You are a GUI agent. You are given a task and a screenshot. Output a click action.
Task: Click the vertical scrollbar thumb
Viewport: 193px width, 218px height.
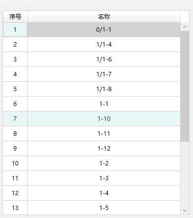pyautogui.click(x=185, y=86)
